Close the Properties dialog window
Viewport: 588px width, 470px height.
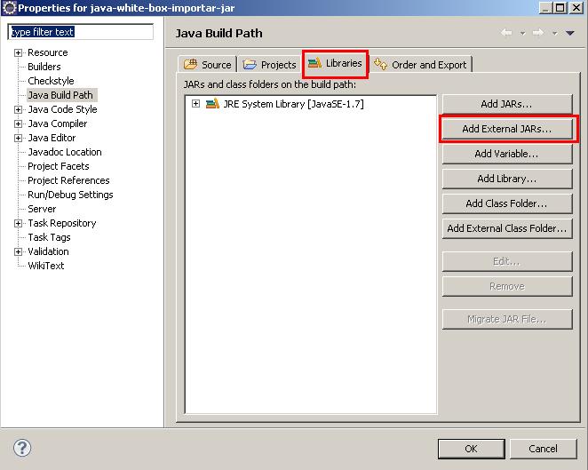pos(576,7)
